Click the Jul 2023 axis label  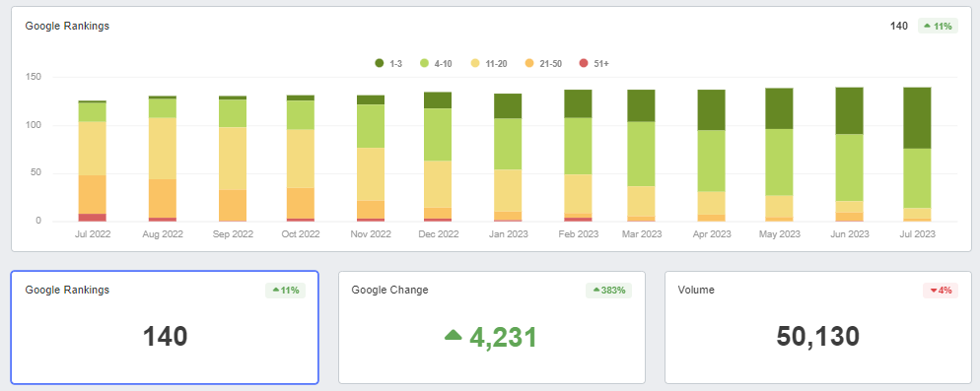[x=917, y=234]
